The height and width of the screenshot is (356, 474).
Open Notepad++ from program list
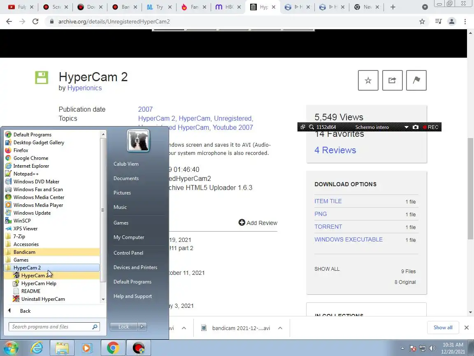tap(26, 174)
